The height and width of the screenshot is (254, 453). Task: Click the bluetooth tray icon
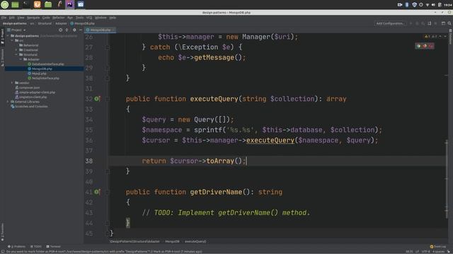point(407,5)
